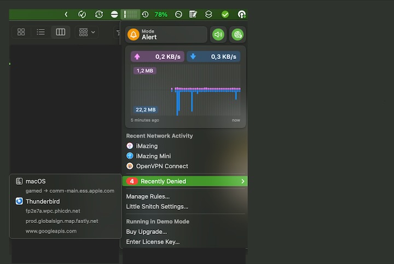Click the green checkmark menu bar icon
This screenshot has width=394, height=264.
225,14
